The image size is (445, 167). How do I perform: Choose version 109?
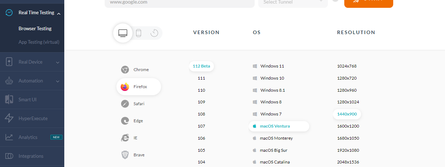point(201,102)
